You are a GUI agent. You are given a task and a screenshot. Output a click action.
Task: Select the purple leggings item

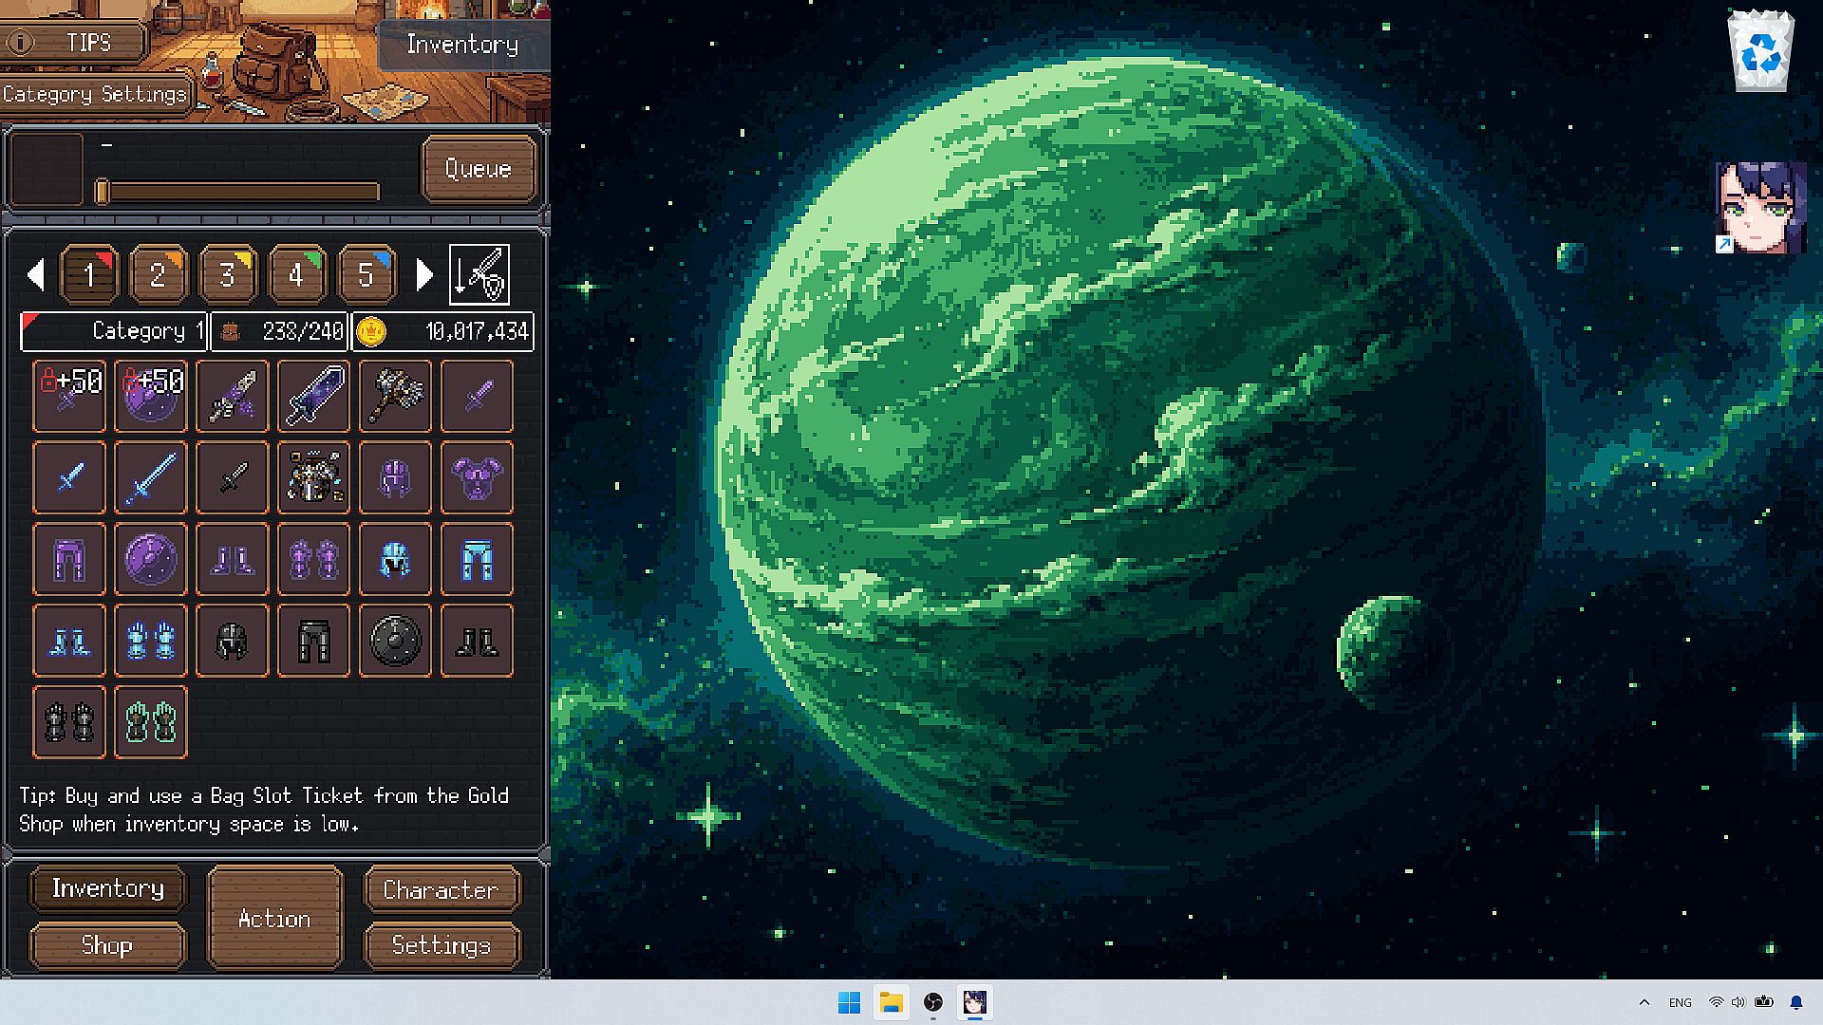coord(69,559)
